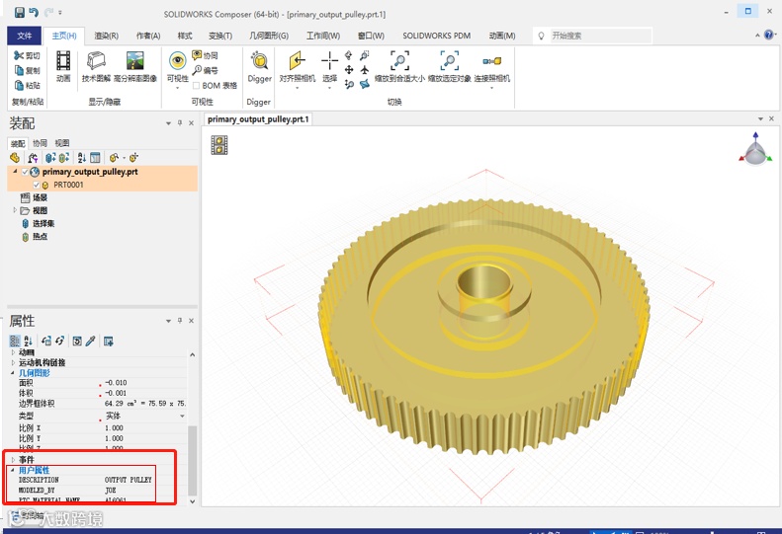Click the 剪切 (Cut) scissors button
Image resolution: width=782 pixels, height=534 pixels.
[x=27, y=55]
